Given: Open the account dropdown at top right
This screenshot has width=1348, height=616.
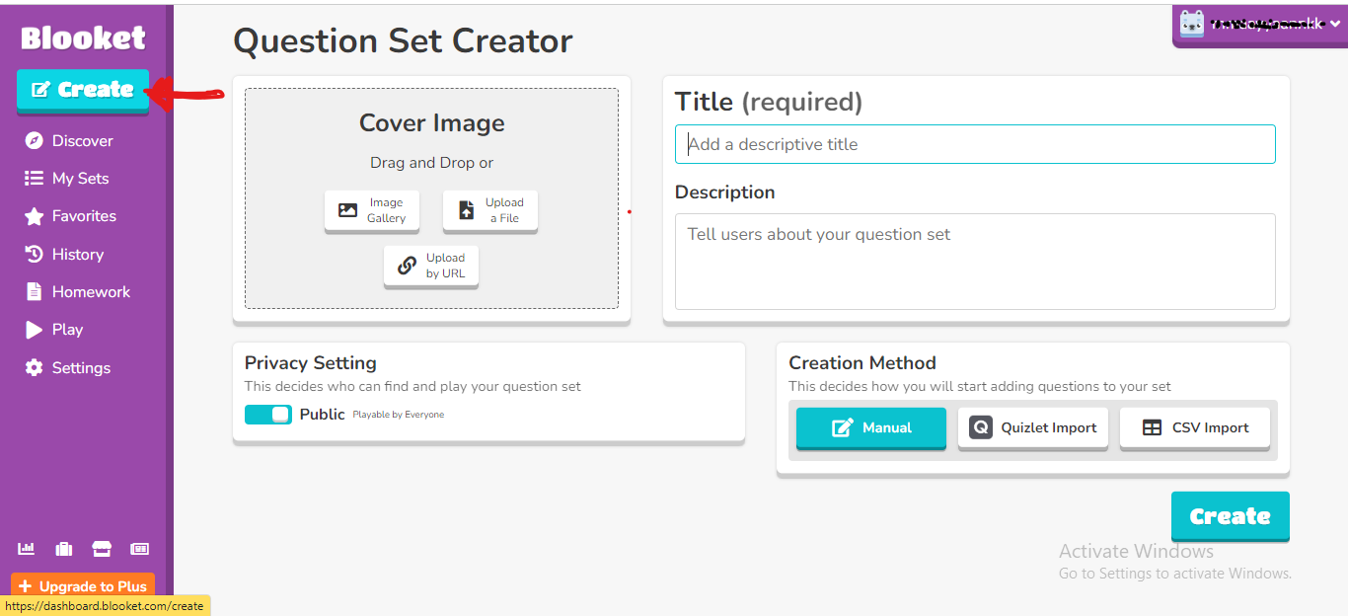Looking at the screenshot, I should click(x=1259, y=25).
